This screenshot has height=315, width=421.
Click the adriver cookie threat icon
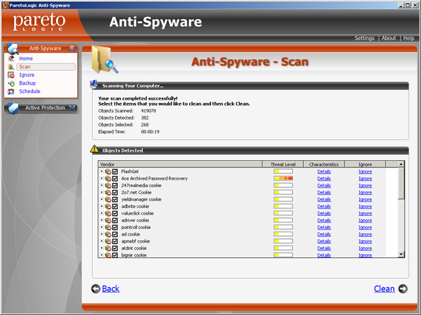pyautogui.click(x=108, y=220)
